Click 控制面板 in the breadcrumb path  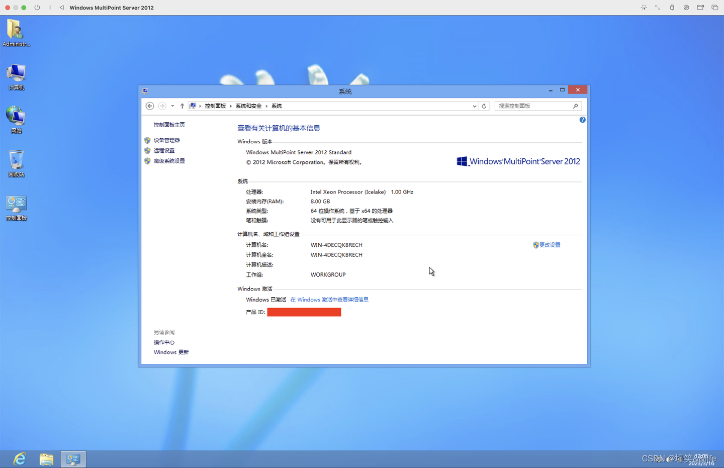coord(215,106)
